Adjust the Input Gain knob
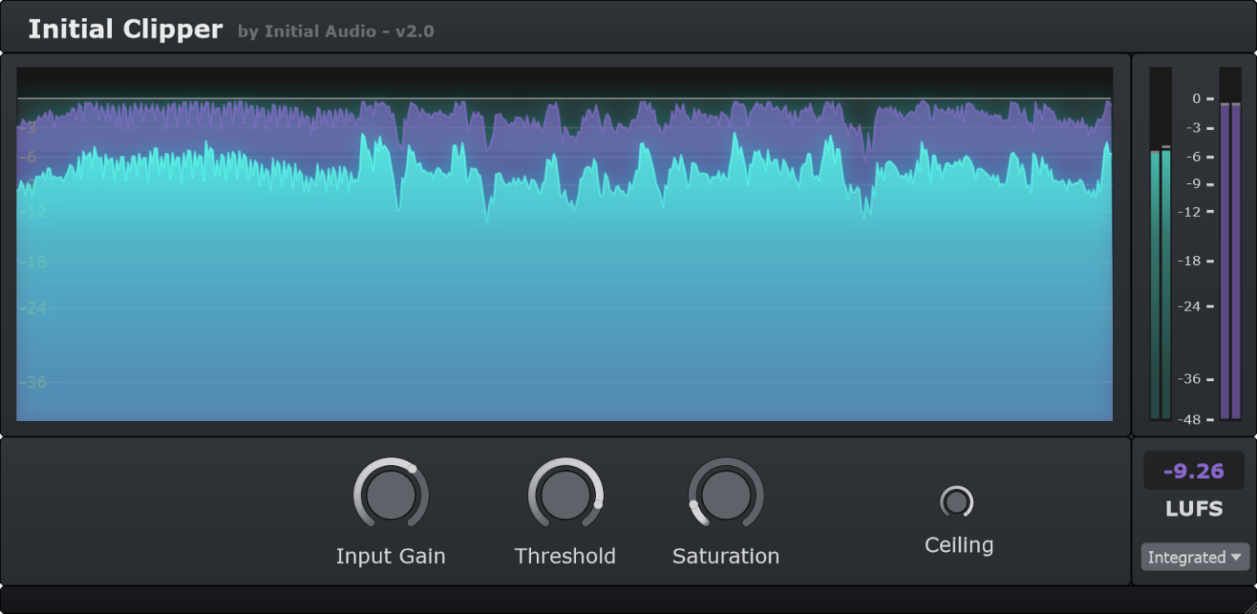Image resolution: width=1257 pixels, height=614 pixels. click(391, 494)
